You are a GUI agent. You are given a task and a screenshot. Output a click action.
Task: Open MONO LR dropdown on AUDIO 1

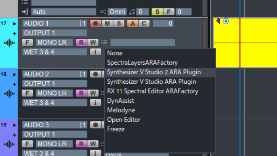click(x=54, y=43)
